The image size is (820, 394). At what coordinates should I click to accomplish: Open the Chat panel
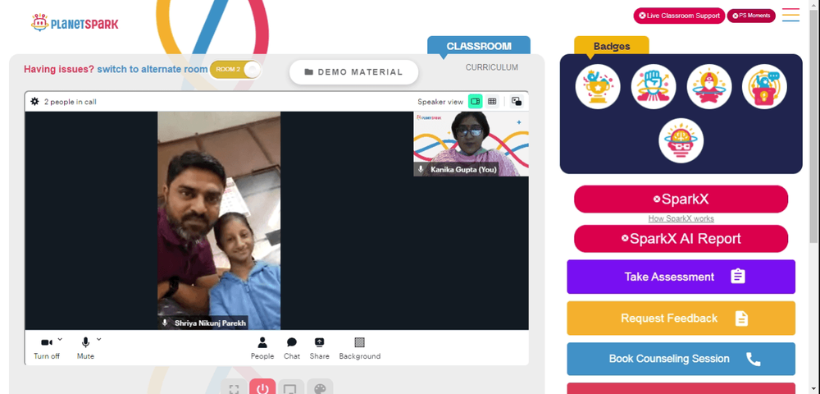click(292, 348)
